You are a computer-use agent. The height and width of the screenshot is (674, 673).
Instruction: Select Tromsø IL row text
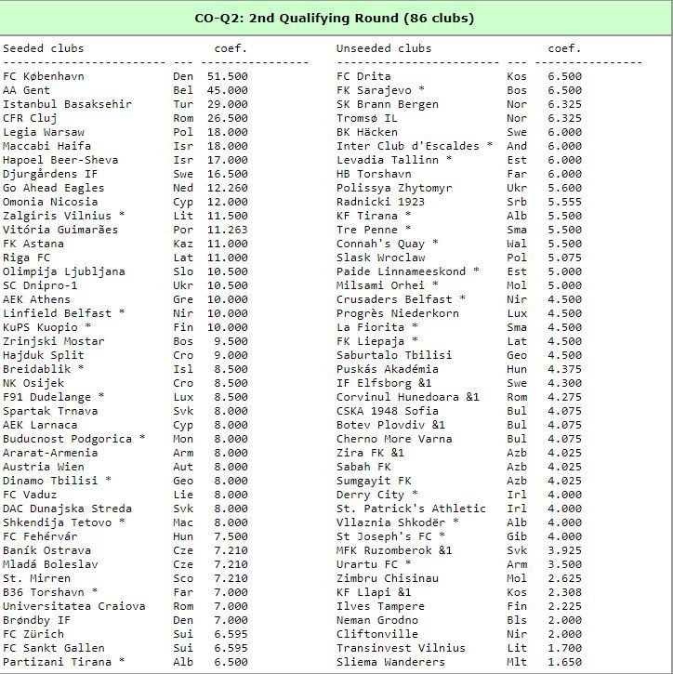pos(367,118)
